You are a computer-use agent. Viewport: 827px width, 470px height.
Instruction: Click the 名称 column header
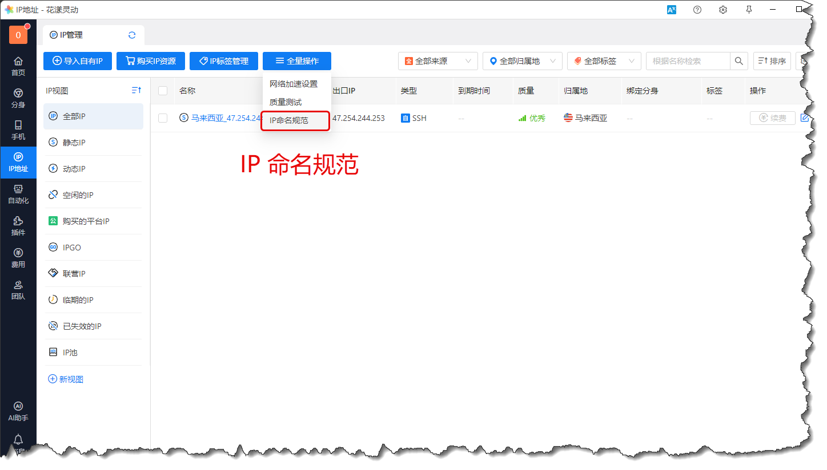tap(187, 91)
